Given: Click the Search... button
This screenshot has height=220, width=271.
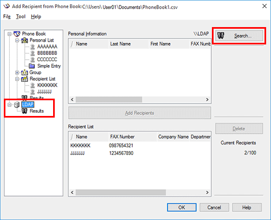Looking at the screenshot, I should [x=239, y=36].
